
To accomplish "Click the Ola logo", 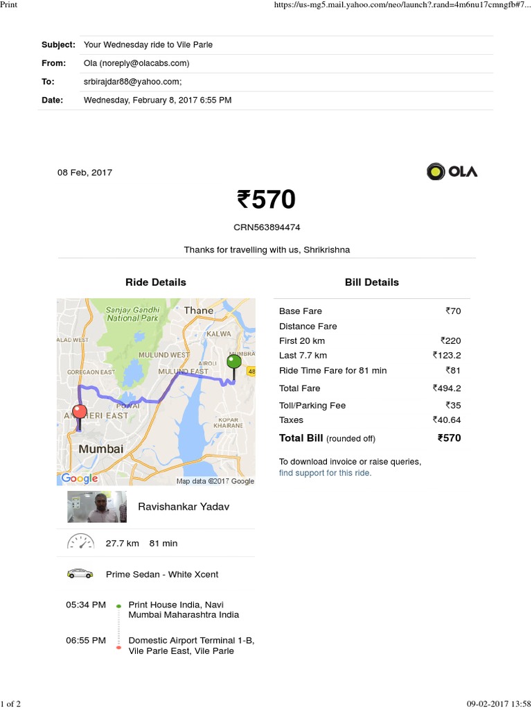I will [x=452, y=171].
